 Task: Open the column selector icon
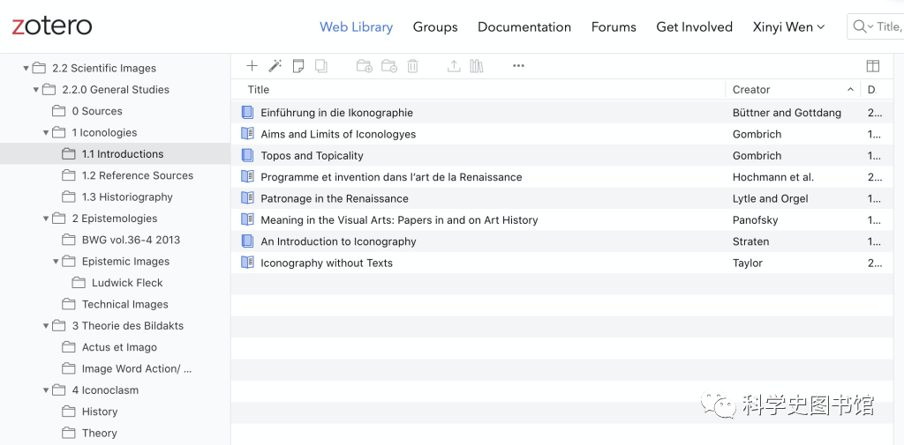(872, 66)
